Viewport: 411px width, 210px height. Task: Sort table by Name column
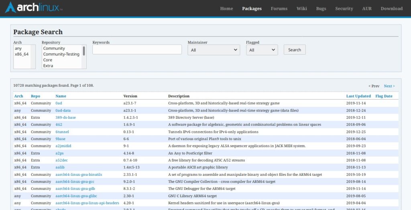61,96
